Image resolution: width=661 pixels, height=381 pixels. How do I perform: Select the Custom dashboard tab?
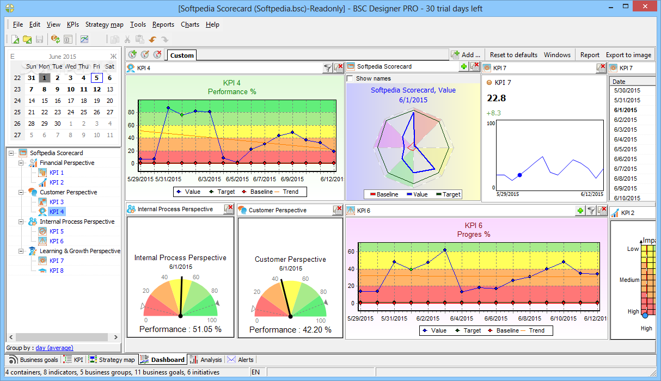[x=182, y=55]
